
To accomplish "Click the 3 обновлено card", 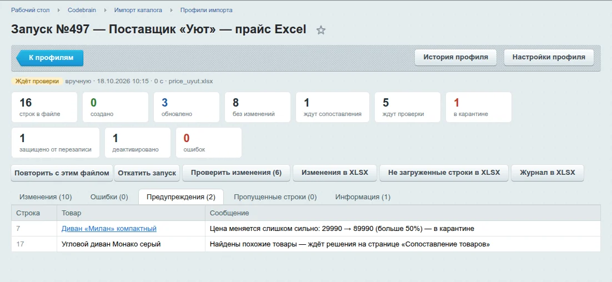I will (x=187, y=107).
